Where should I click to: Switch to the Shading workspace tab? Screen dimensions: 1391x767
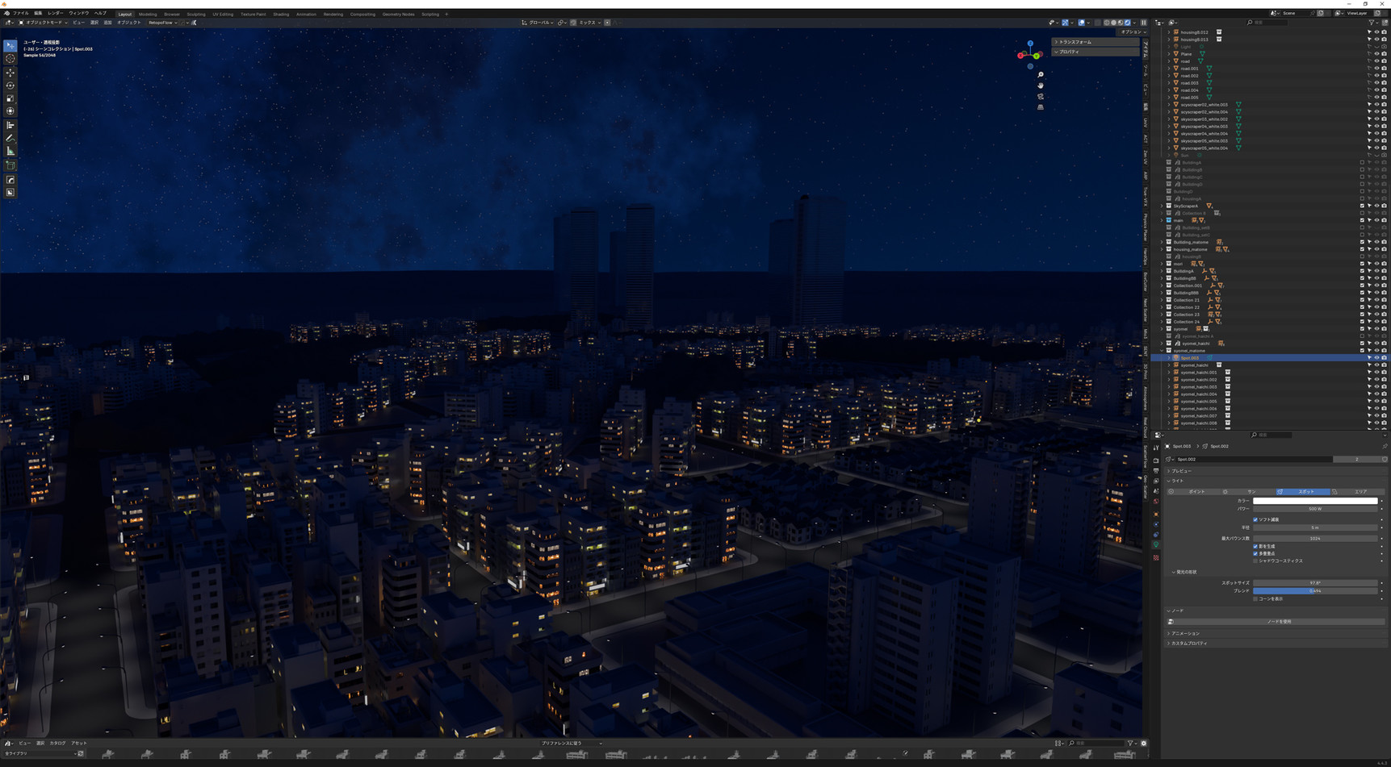(280, 14)
